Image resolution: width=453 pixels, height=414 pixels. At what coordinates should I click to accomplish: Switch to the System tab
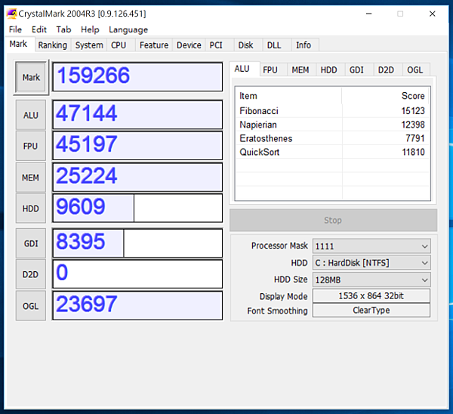(x=89, y=45)
